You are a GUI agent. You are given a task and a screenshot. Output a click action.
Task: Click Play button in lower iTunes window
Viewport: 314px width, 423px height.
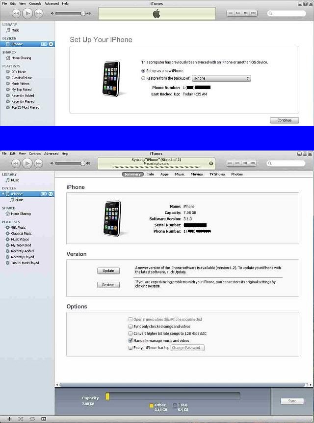coord(27,163)
